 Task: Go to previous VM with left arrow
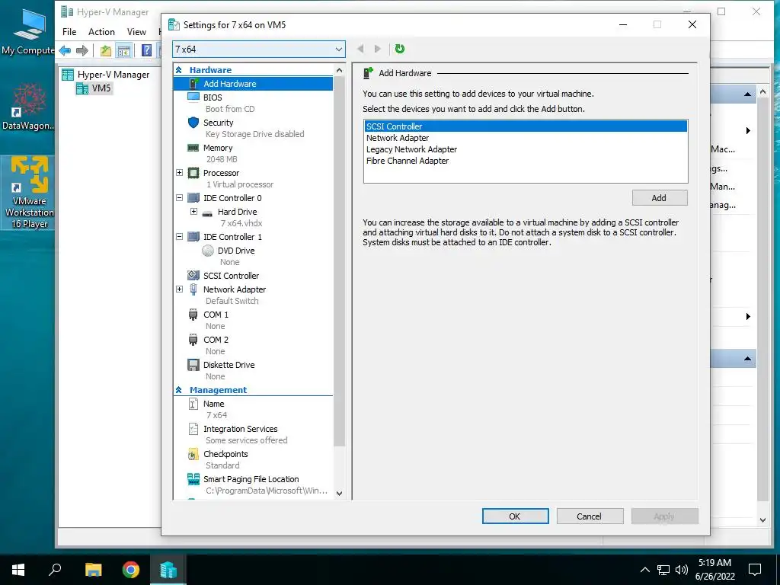pos(360,49)
